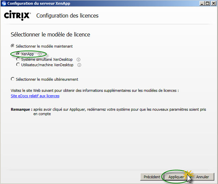Image resolution: width=218 pixels, height=184 pixels.
Task: Choose Système simultané XenDesktop option
Action: (18, 59)
